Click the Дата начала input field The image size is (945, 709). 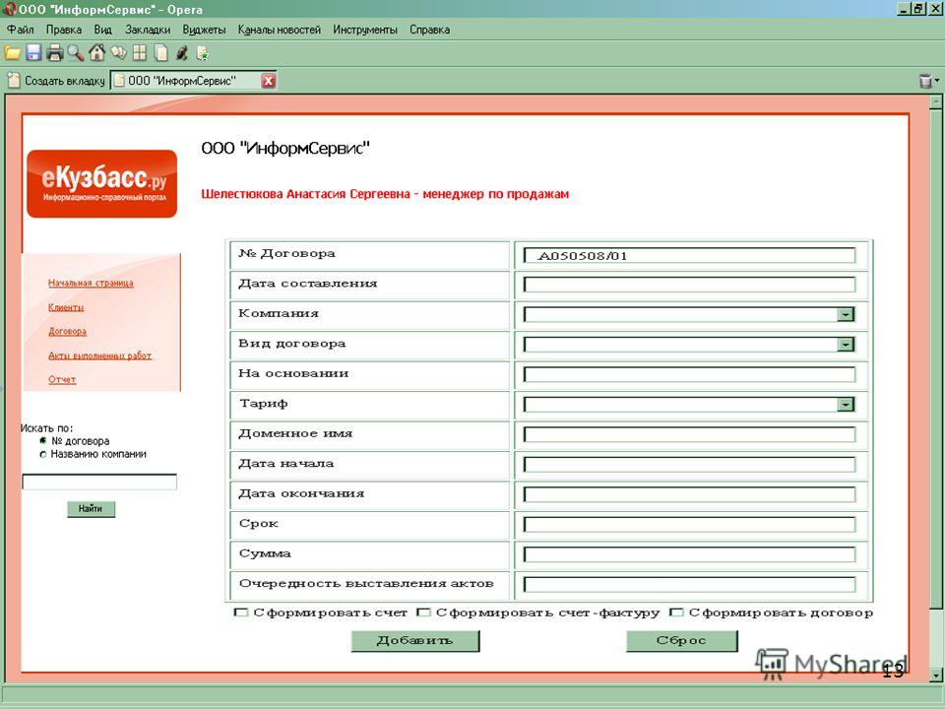pyautogui.click(x=689, y=465)
